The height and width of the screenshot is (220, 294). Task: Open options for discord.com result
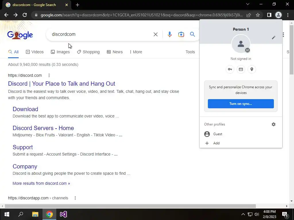coord(49,75)
